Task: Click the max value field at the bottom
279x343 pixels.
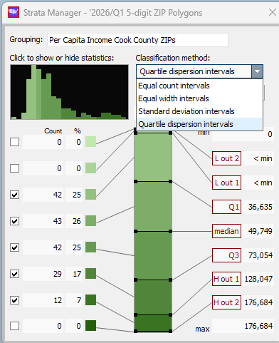Action: [243, 326]
